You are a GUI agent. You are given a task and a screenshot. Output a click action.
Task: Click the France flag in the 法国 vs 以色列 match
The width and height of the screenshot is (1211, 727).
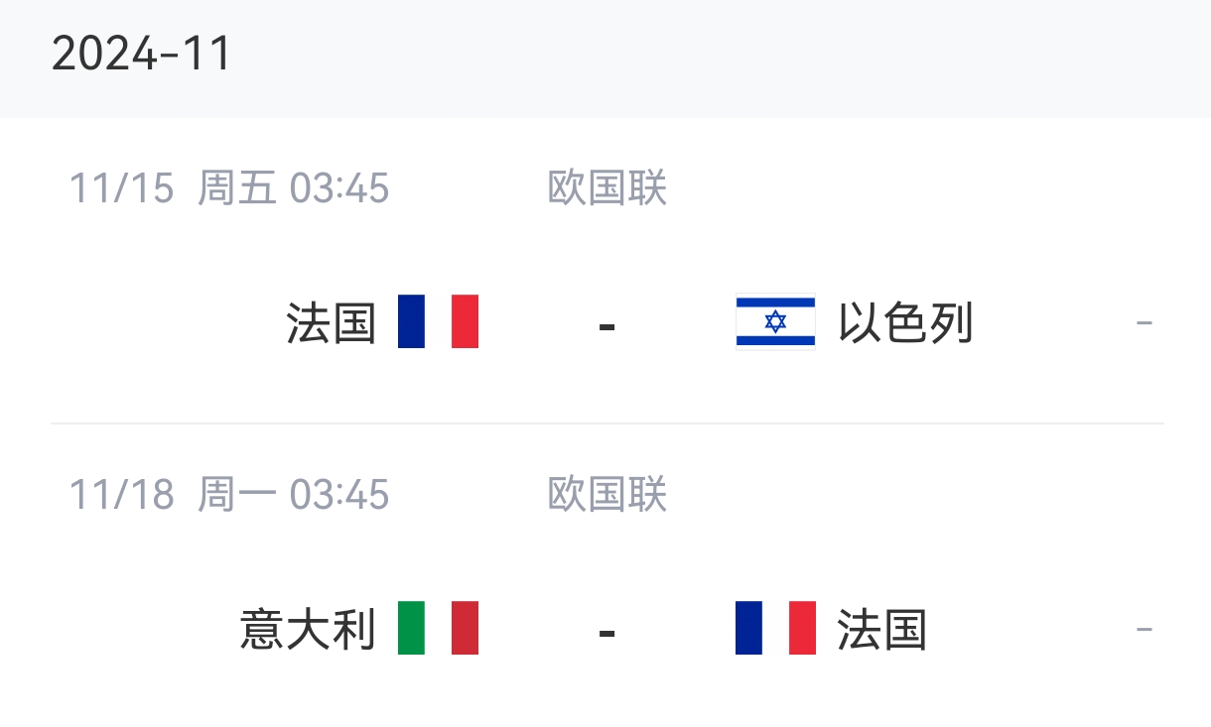pyautogui.click(x=438, y=321)
